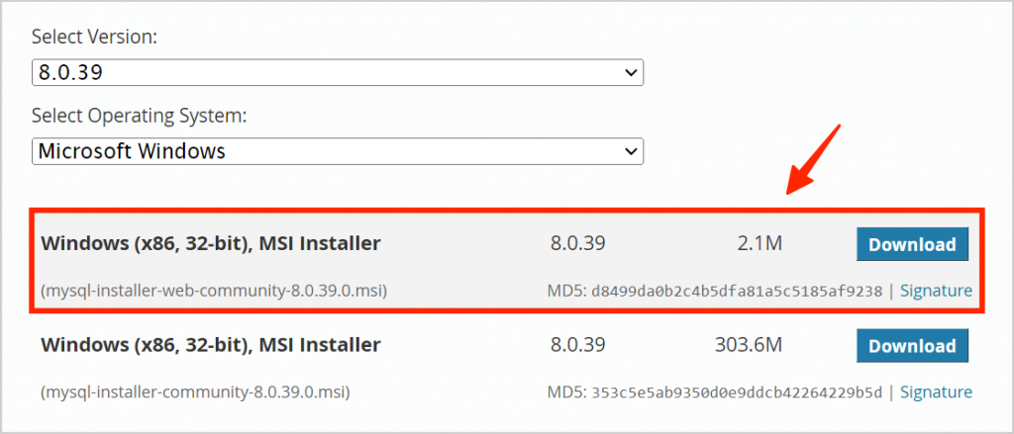Viewport: 1014px width, 434px height.
Task: Open the Select Version dropdown showing 8.0.39
Action: 337,73
